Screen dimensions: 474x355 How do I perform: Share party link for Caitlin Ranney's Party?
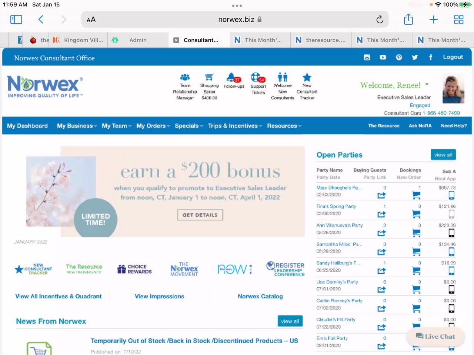point(381,308)
